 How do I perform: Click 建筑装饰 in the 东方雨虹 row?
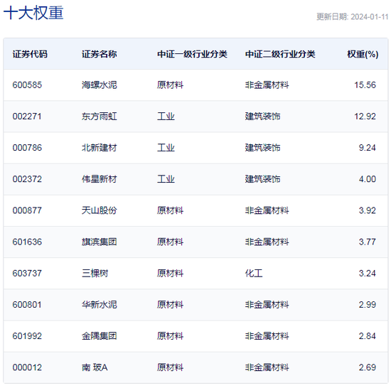262,117
